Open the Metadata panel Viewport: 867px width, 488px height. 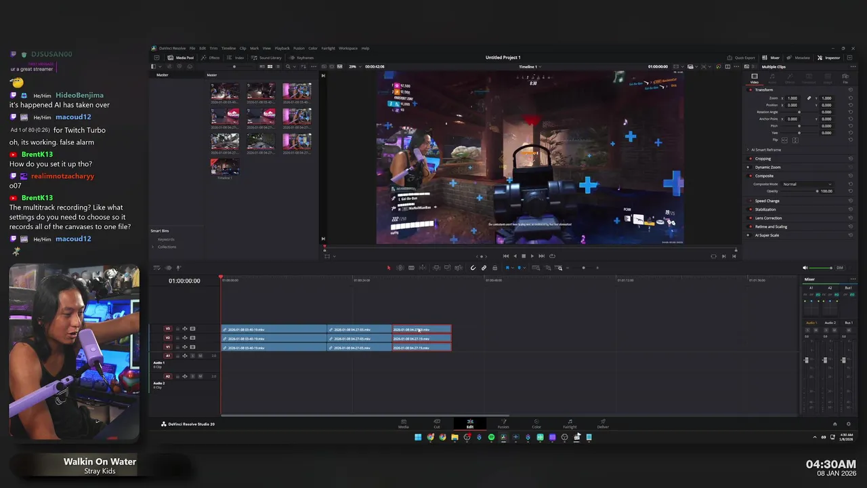tap(799, 58)
